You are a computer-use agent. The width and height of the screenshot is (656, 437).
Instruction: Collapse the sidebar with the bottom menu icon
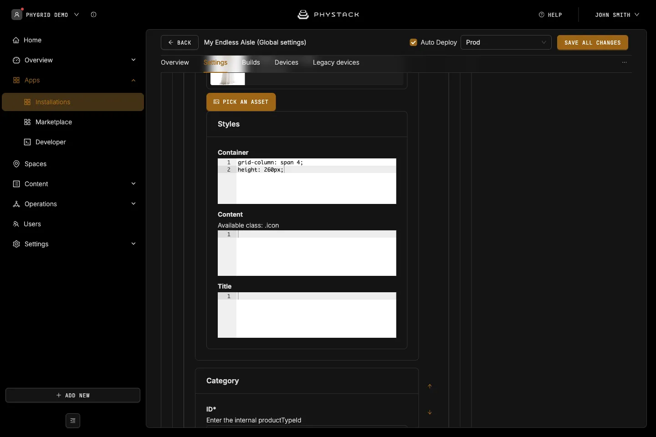pyautogui.click(x=73, y=421)
